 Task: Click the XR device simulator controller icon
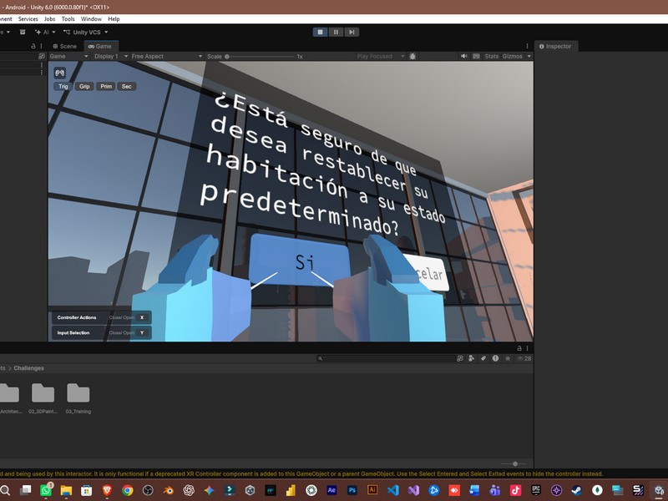point(59,73)
